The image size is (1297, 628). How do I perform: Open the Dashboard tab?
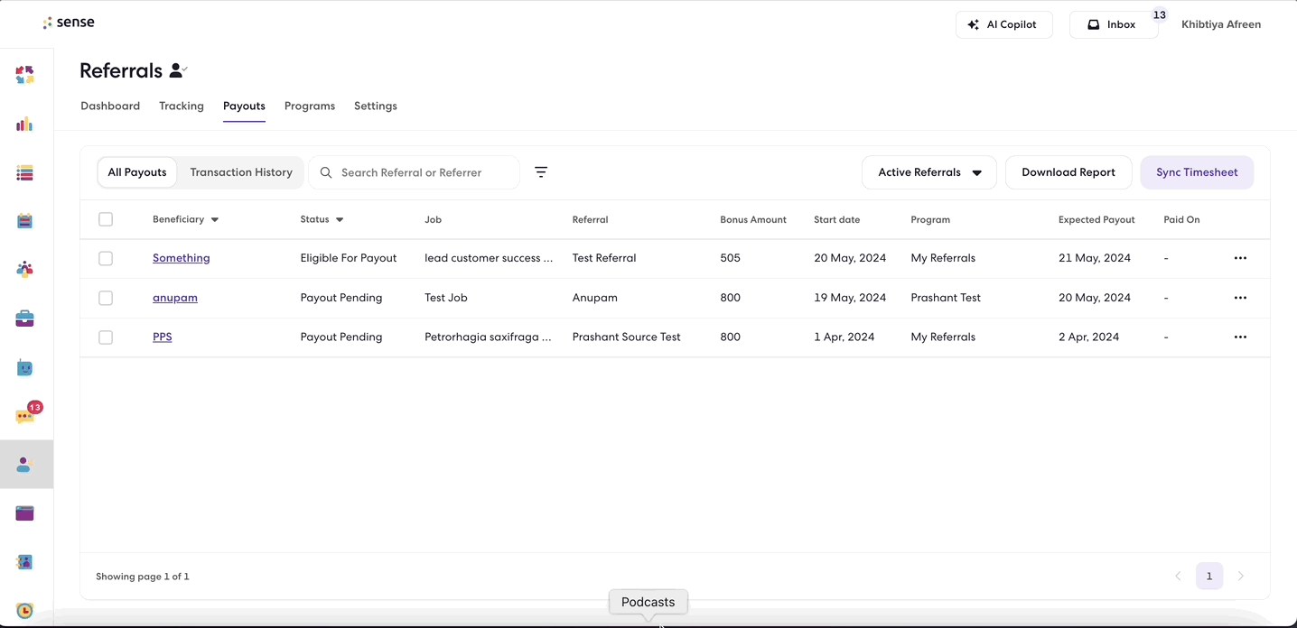click(110, 106)
